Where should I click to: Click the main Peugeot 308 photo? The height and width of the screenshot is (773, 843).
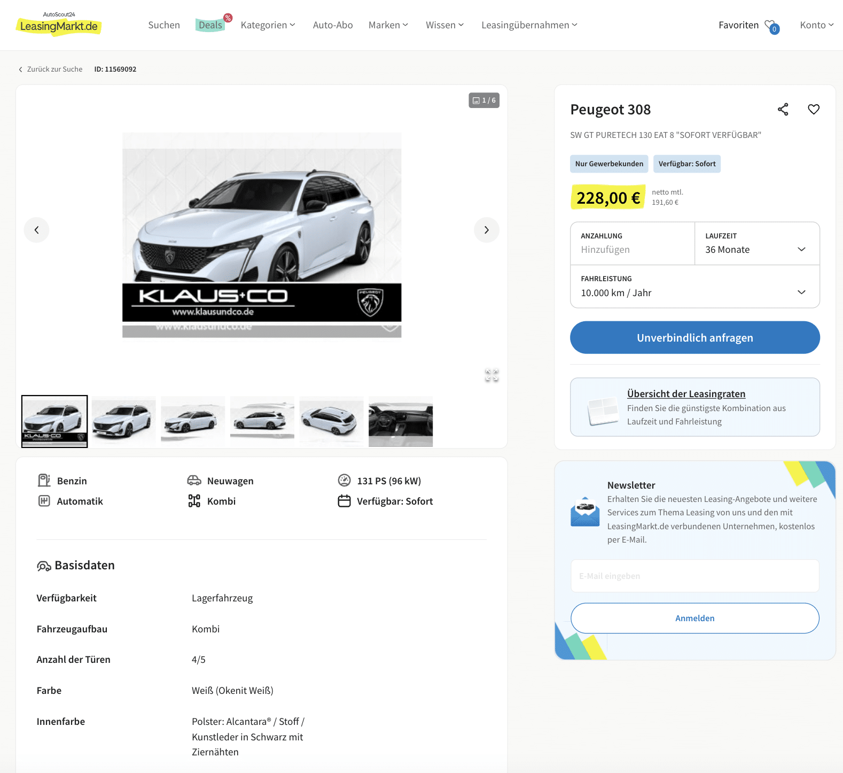[x=262, y=235]
